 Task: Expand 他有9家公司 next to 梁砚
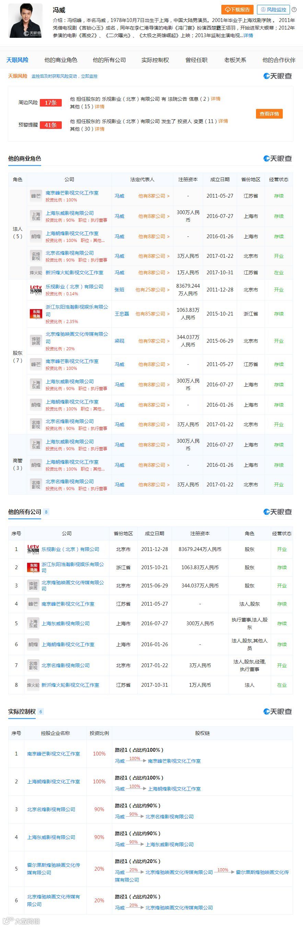click(154, 341)
